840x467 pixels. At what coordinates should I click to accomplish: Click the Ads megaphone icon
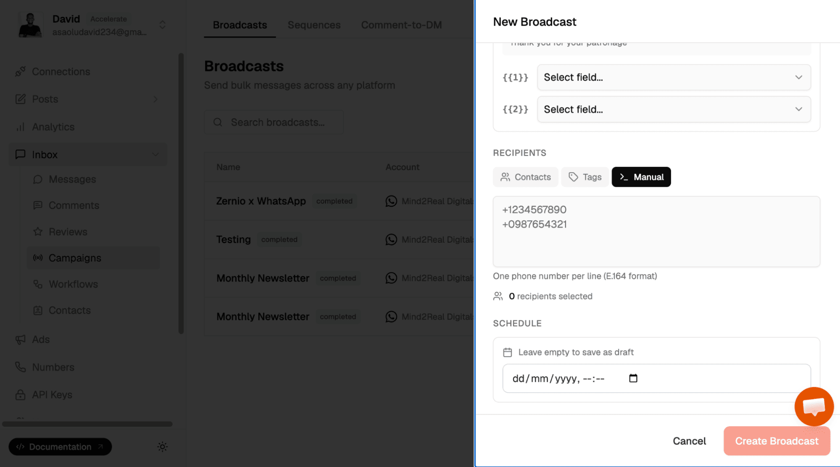coord(20,339)
